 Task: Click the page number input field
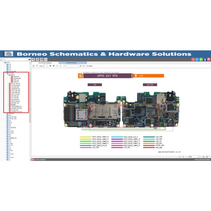click(45, 66)
